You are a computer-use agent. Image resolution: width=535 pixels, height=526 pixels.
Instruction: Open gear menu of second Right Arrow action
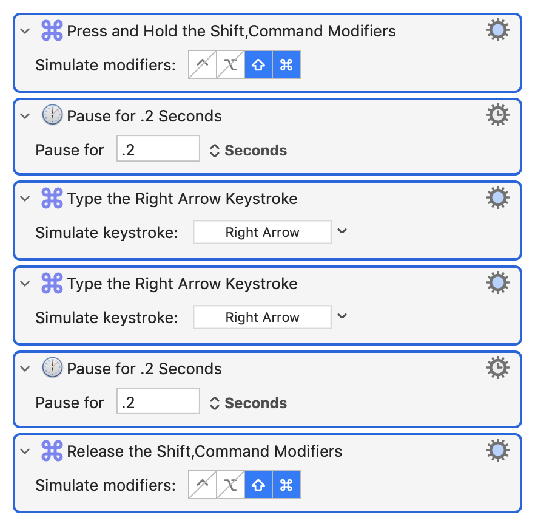point(498,283)
